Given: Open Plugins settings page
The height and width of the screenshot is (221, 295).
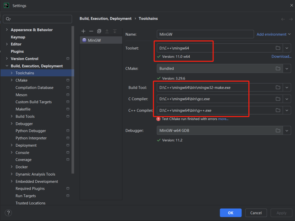Looking at the screenshot, I should [x=17, y=51].
